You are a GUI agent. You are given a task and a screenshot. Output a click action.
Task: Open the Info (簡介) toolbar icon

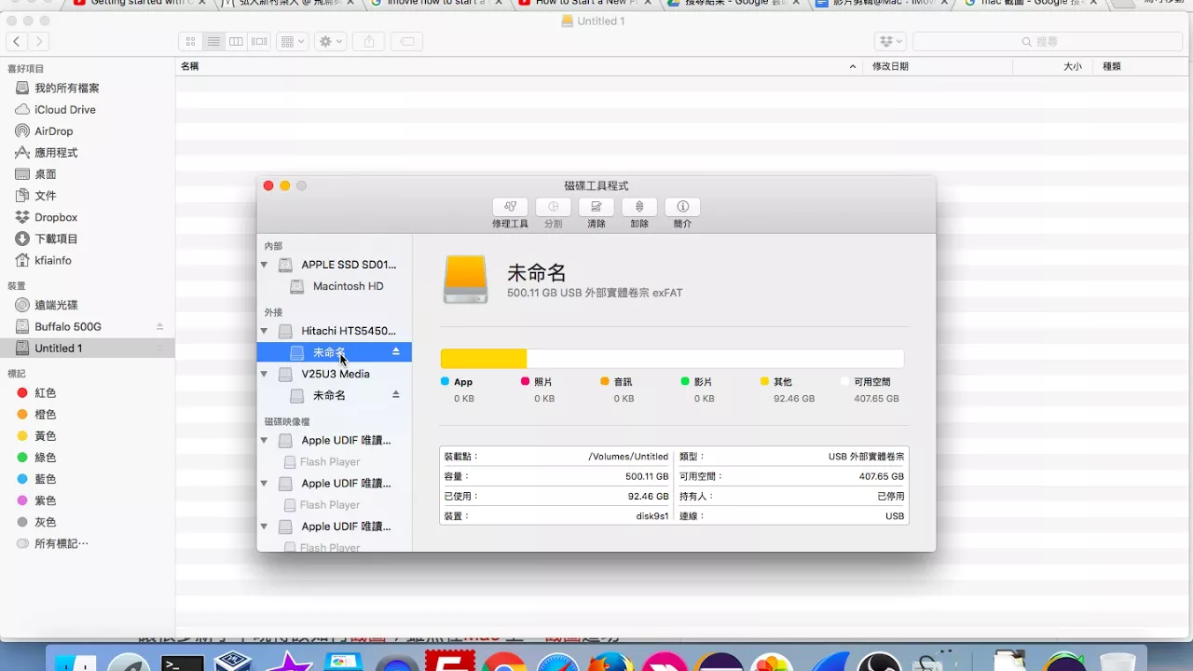[x=682, y=207]
